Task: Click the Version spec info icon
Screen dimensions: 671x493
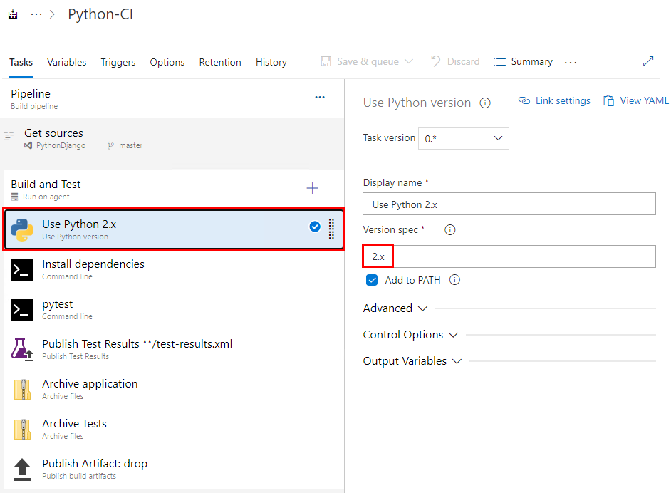Action: coord(449,230)
